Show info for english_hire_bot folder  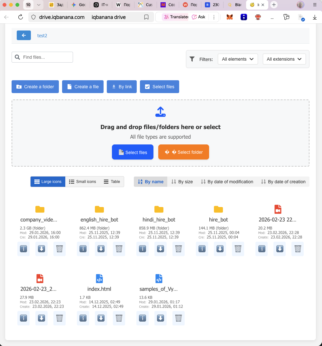pos(83,249)
